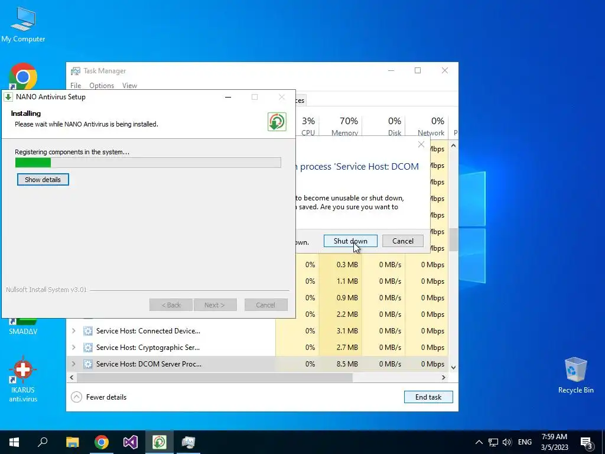Click the NANO installation progress bar
This screenshot has height=454, width=605.
coord(148,163)
